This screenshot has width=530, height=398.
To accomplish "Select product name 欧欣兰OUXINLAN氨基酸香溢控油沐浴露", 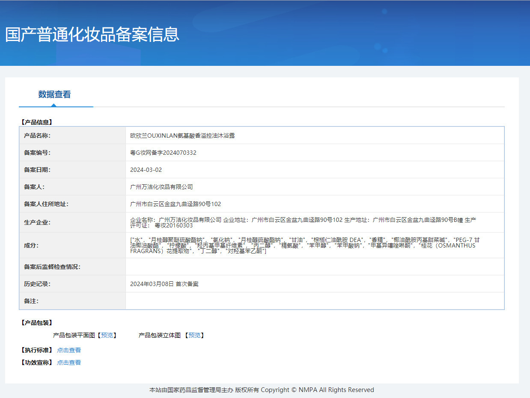I will click(182, 136).
